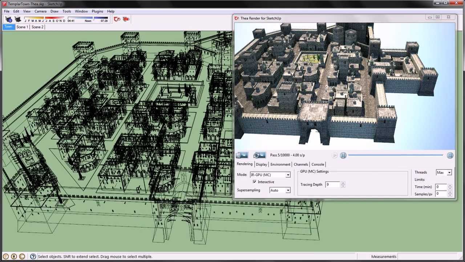Screen dimensions: 465x262
Task: Open the Environment tab
Action: [x=280, y=164]
